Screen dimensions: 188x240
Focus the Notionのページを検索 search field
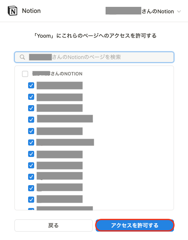pos(94,57)
